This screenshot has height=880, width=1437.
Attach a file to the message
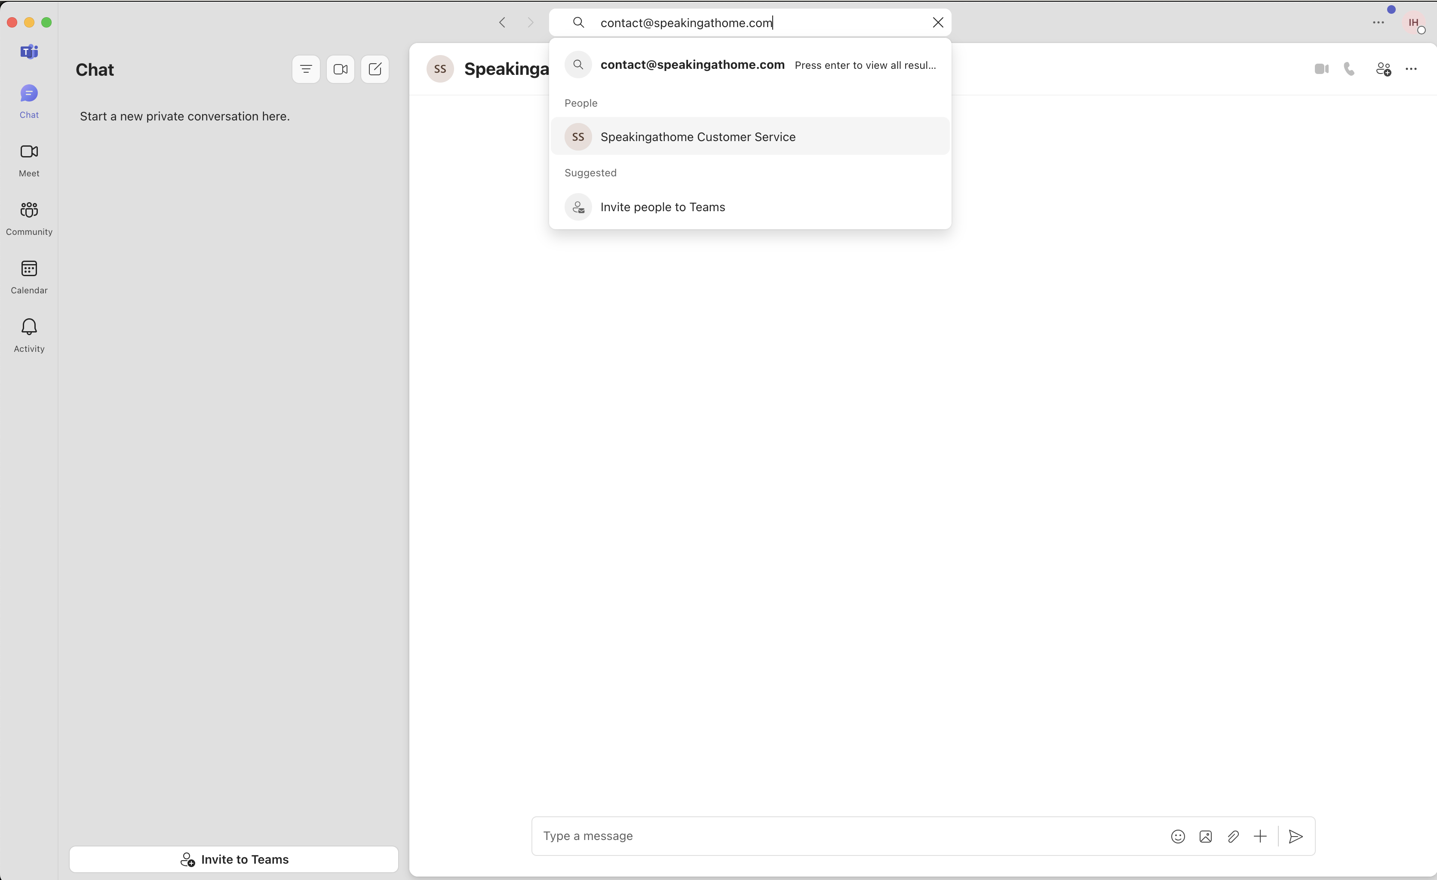1233,836
